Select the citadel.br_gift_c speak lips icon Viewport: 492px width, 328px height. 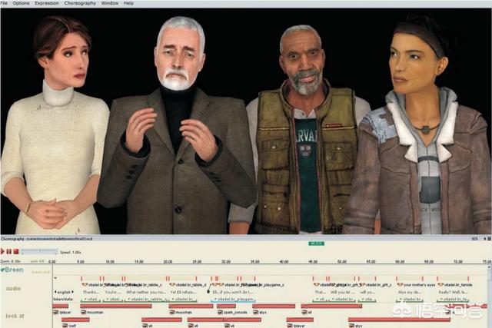click(362, 285)
